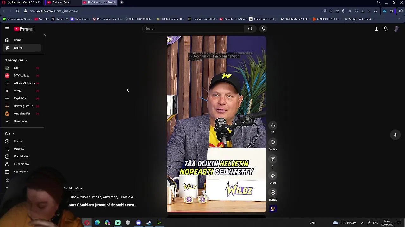Image resolution: width=405 pixels, height=227 pixels.
Task: Show more bookmarks chevron
Action: [399, 19]
